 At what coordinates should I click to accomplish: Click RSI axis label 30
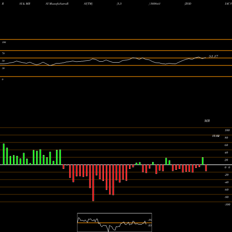point(3,68)
